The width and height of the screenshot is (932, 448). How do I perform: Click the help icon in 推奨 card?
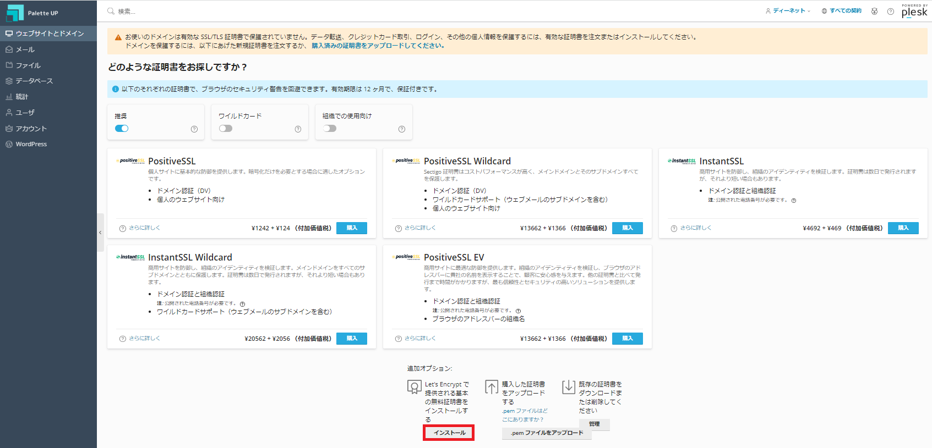(194, 129)
